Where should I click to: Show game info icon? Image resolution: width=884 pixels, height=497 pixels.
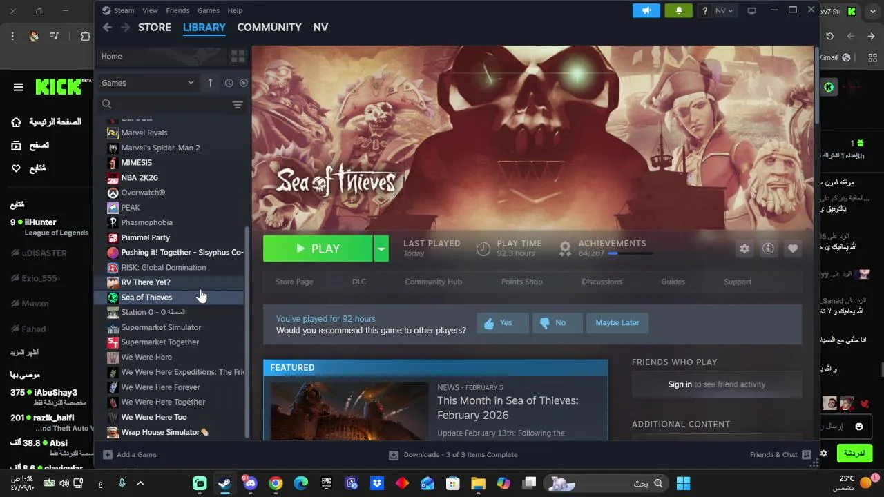[x=768, y=248]
